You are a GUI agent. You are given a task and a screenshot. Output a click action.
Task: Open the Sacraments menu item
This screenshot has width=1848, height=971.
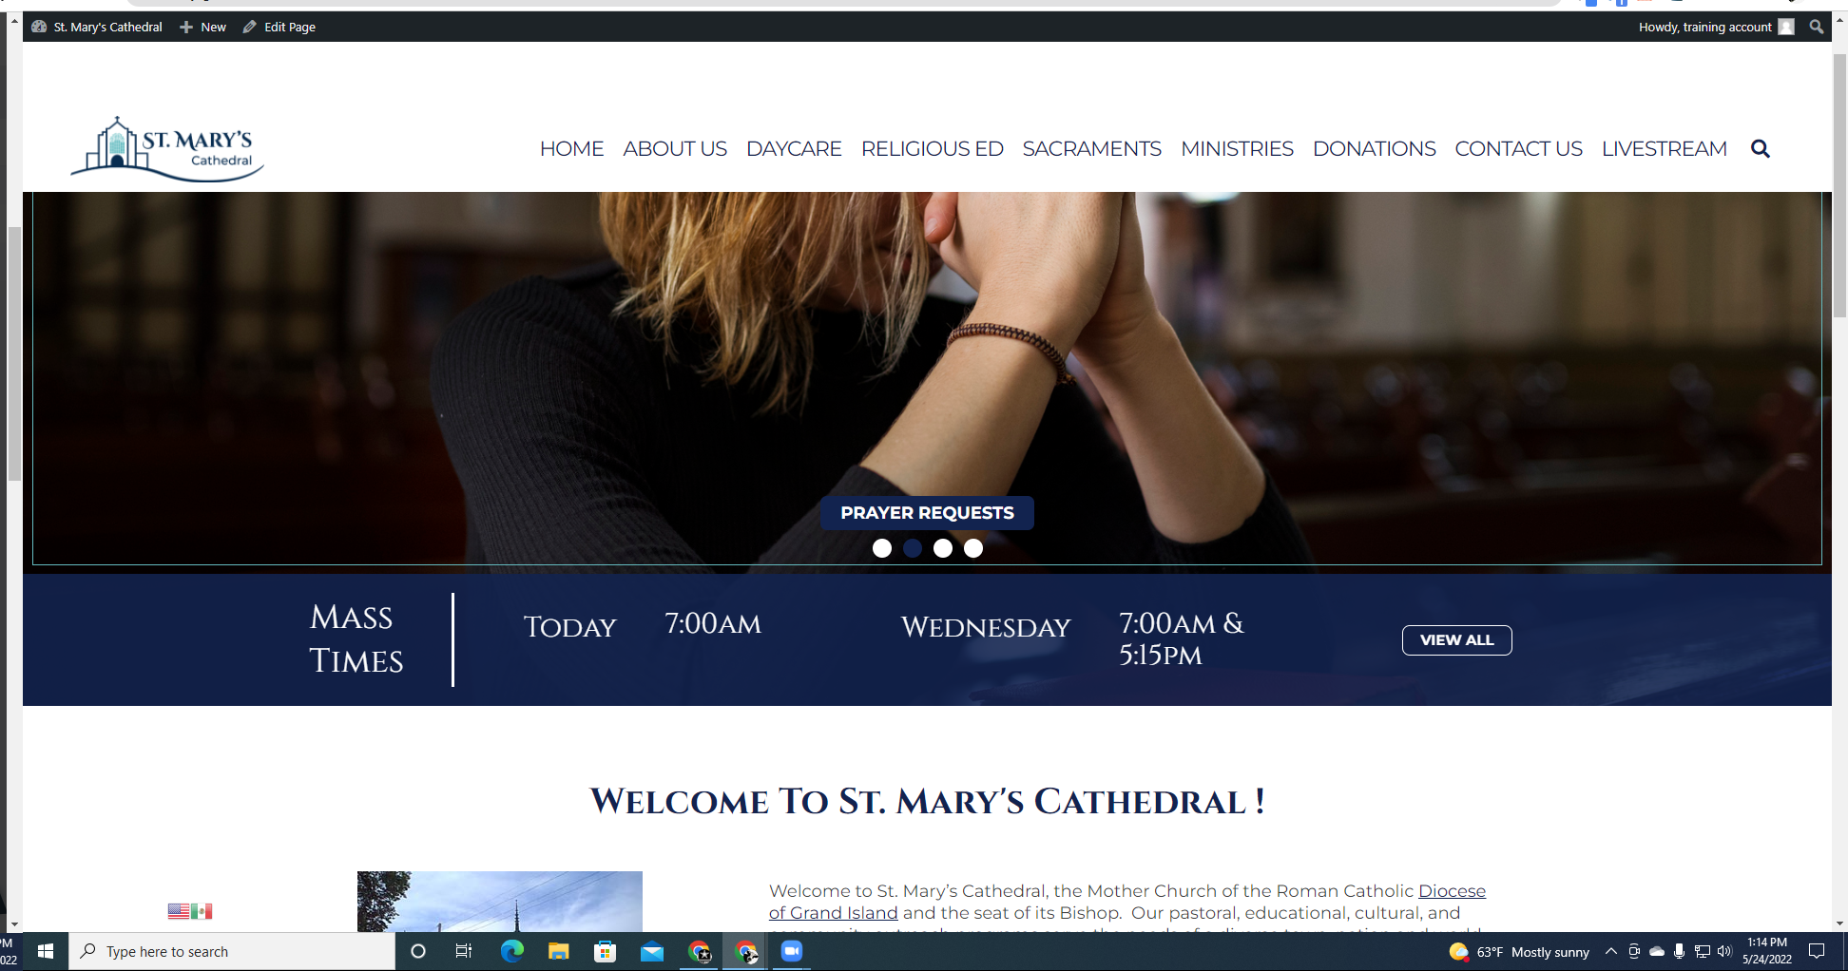point(1091,149)
